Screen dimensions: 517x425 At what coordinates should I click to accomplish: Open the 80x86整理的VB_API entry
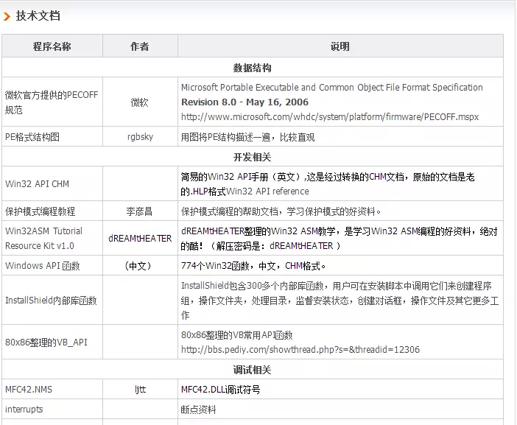(46, 343)
